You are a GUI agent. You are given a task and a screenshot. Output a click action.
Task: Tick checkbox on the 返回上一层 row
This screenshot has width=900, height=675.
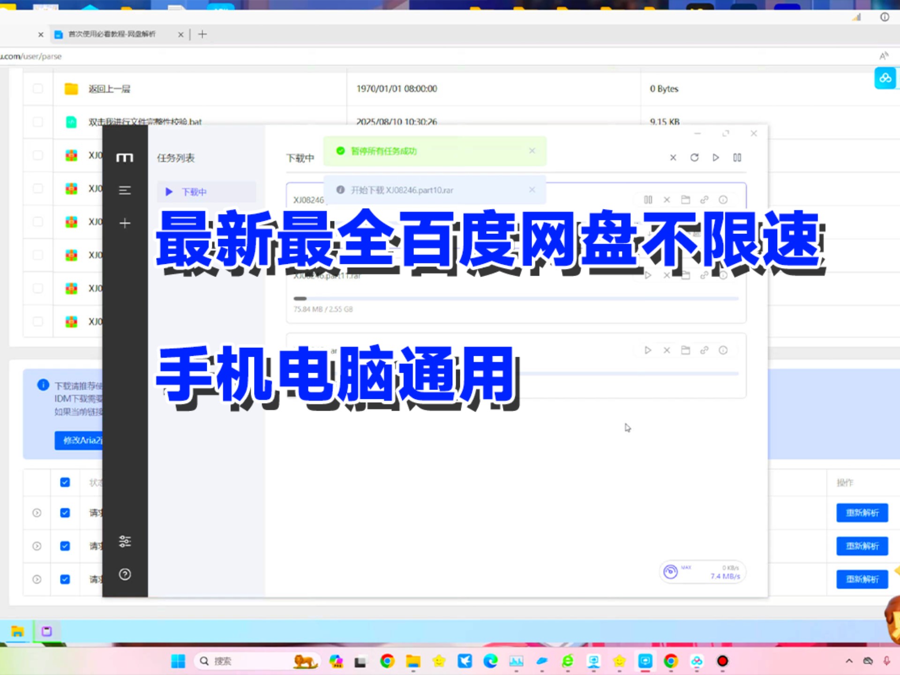click(x=38, y=89)
